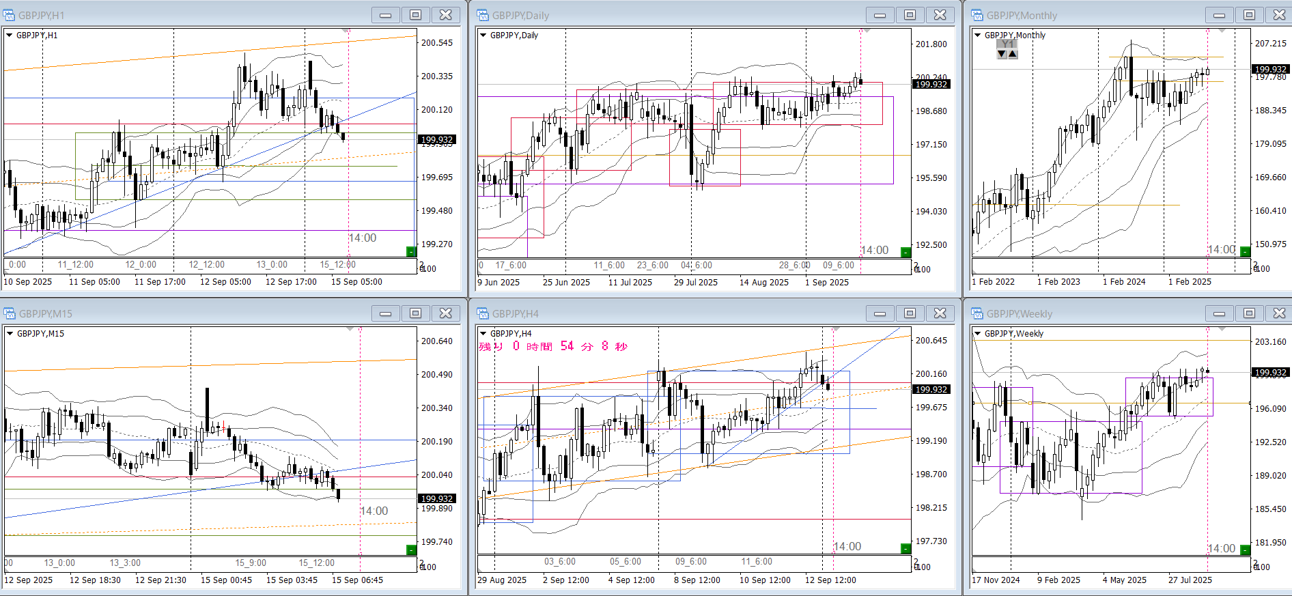Click the GBPJPY,Daily window title icon
Viewport: 1292px width, 596px height.
click(x=483, y=15)
